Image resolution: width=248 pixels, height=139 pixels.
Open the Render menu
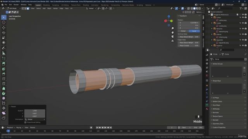16,5
